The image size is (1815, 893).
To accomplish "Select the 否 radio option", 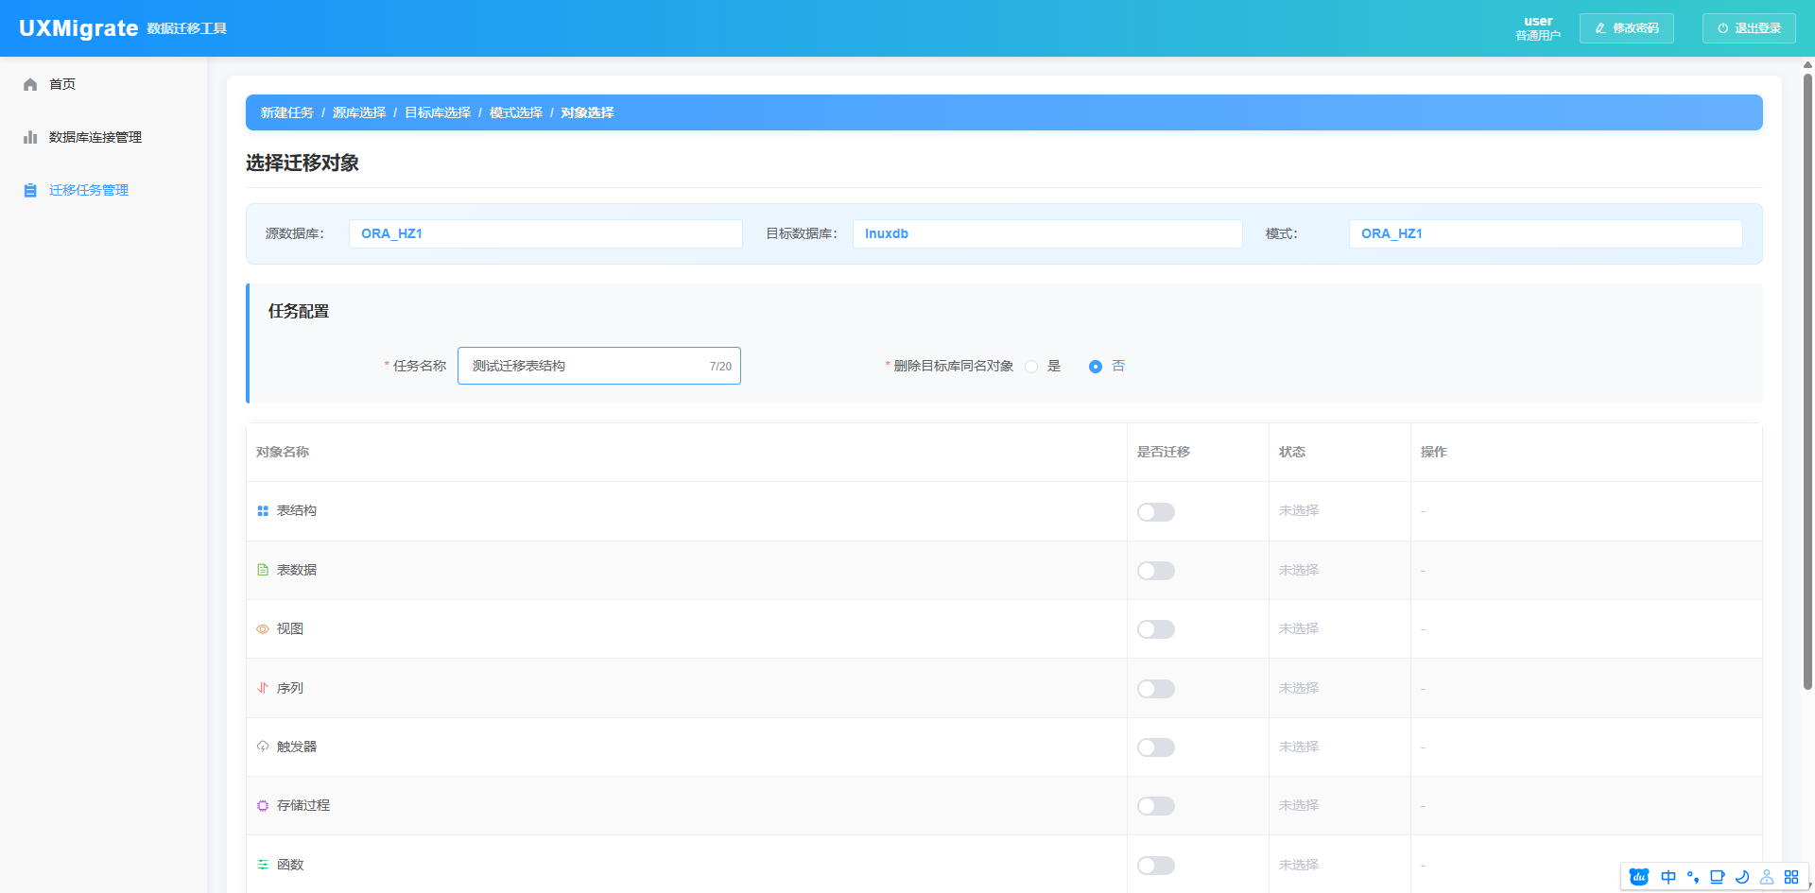I will coord(1096,367).
